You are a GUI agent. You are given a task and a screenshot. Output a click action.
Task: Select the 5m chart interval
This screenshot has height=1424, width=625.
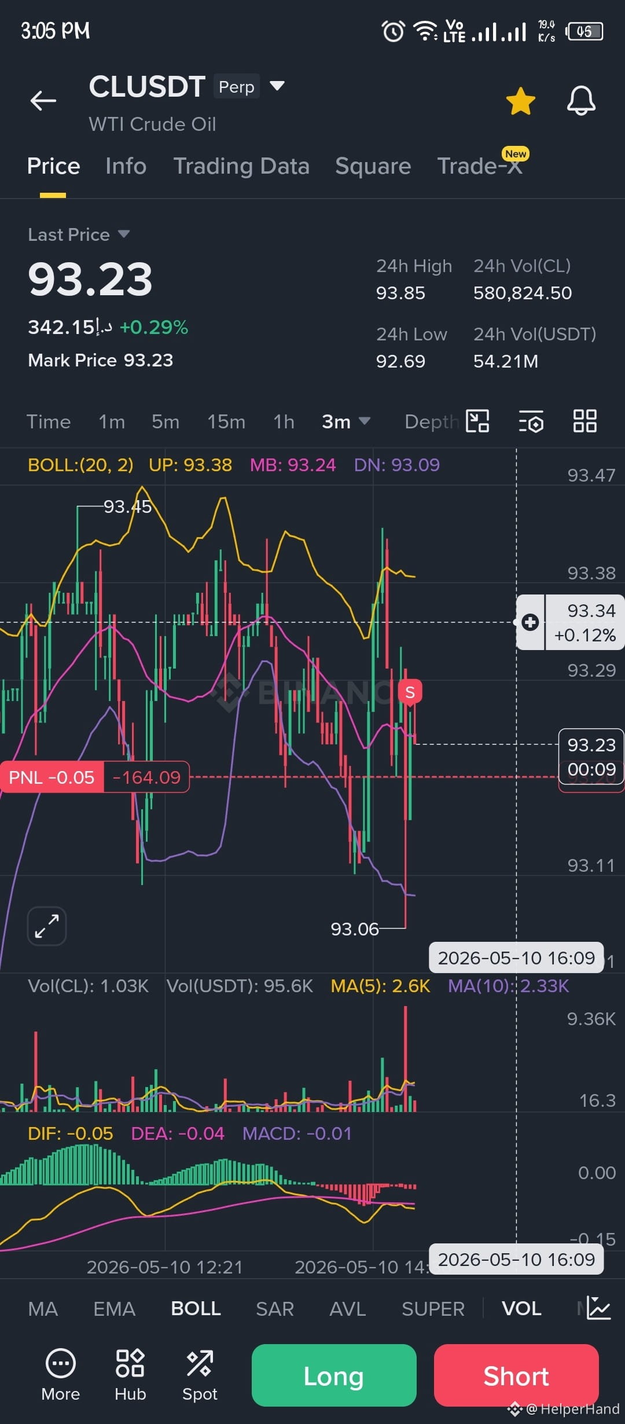[166, 421]
